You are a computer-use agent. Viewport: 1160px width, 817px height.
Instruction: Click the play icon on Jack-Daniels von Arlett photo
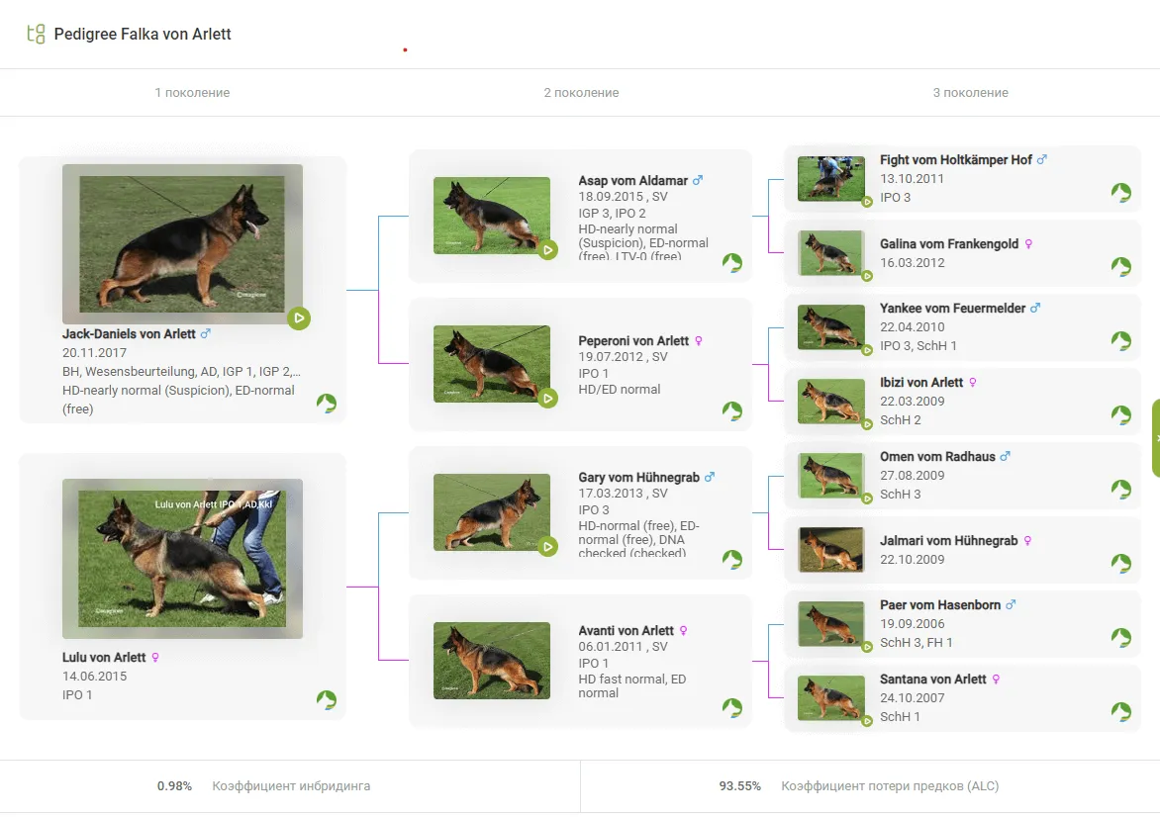[x=299, y=318]
